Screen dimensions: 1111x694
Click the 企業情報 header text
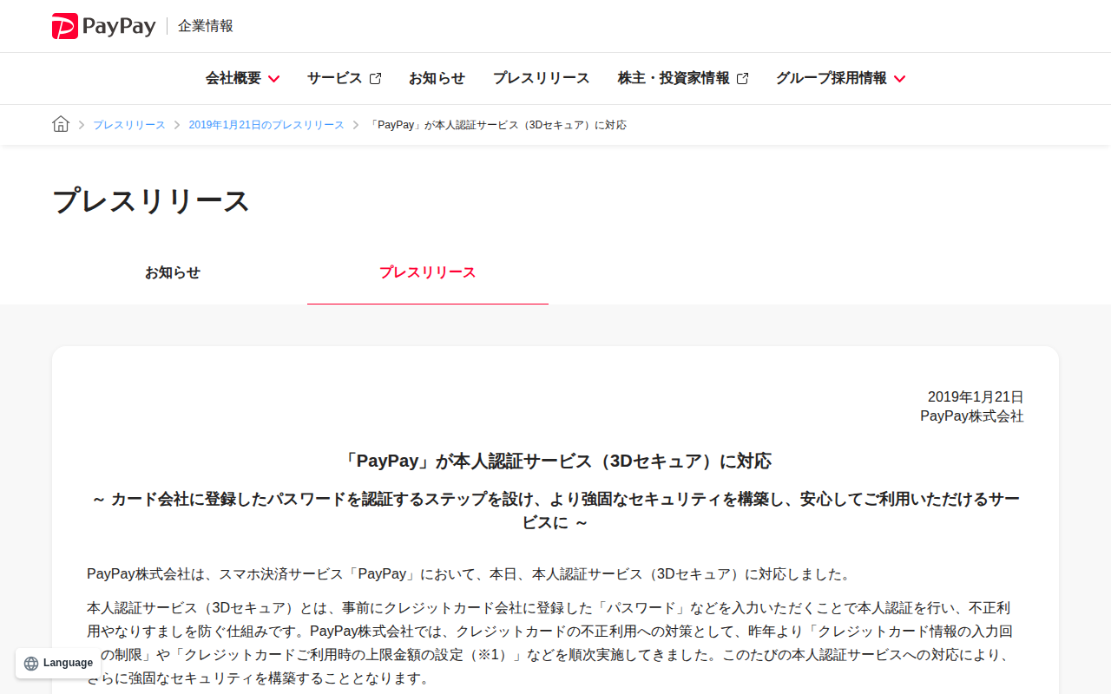[x=206, y=26]
